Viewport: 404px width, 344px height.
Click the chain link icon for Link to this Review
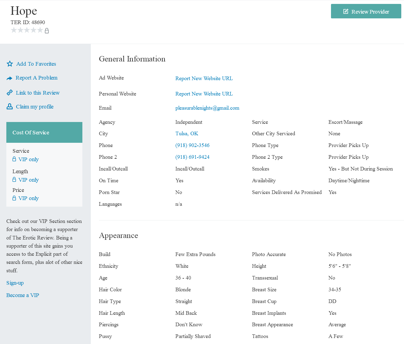click(x=10, y=92)
